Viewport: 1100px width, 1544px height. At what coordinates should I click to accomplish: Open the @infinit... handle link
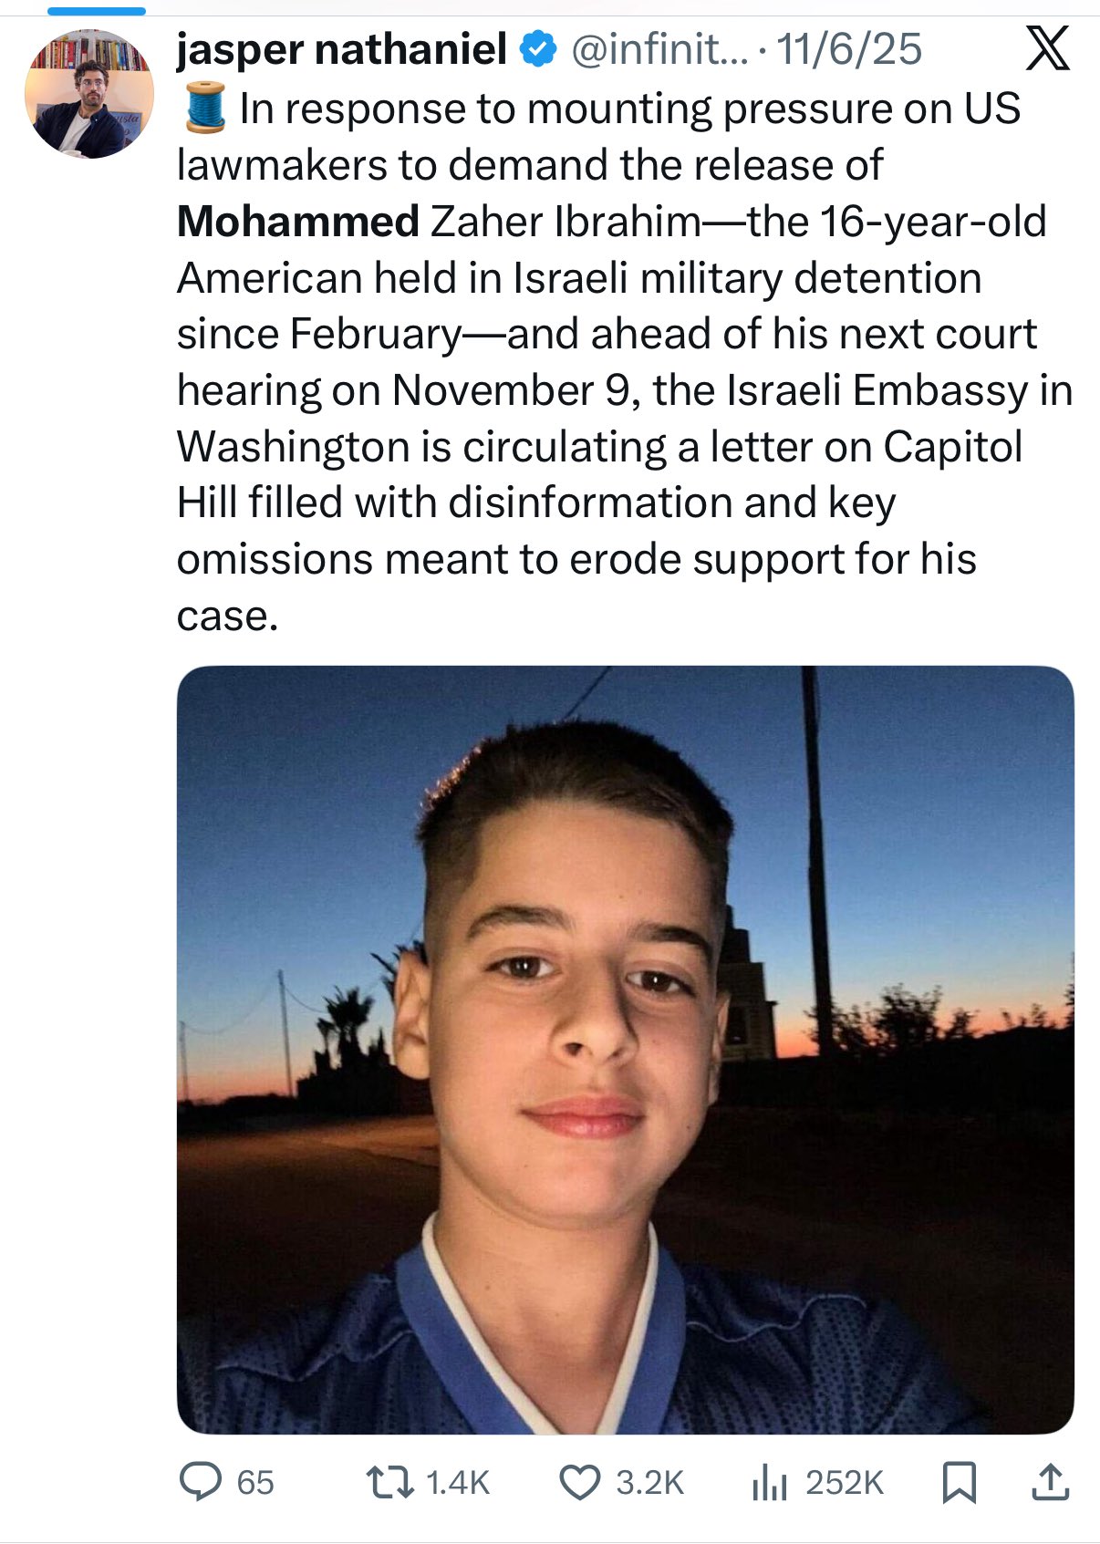659,49
